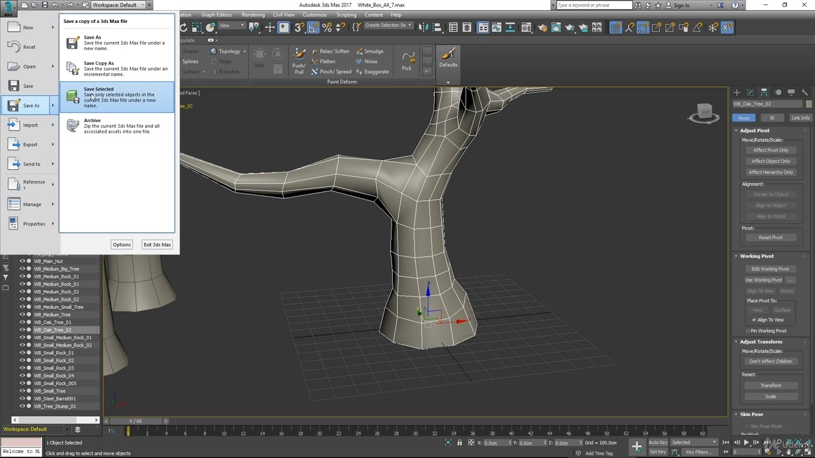This screenshot has height=458, width=815.
Task: Click the Add Time Tag icon
Action: click(x=578, y=453)
